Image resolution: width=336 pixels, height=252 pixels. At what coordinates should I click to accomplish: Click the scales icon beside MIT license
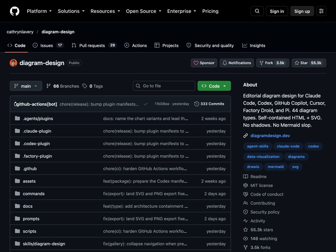(246, 185)
